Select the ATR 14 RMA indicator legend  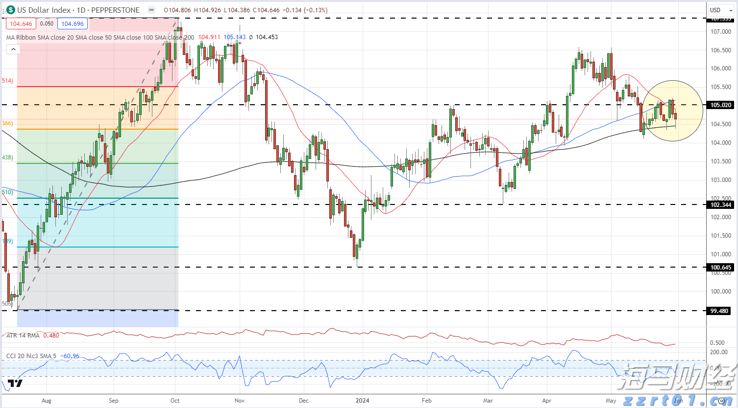[23, 336]
